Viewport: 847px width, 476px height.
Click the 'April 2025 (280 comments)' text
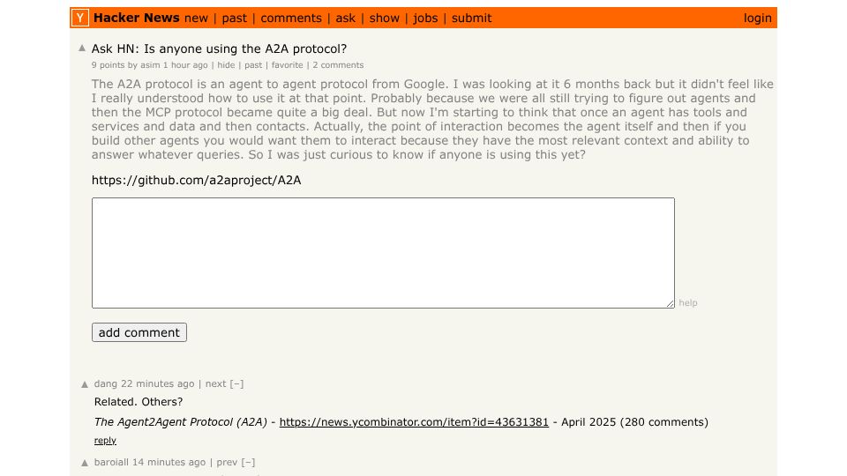pyautogui.click(x=634, y=422)
